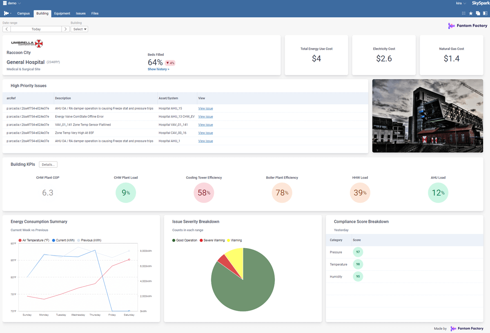This screenshot has width=490, height=333.
Task: Click the hospital building photo
Action: coord(428,116)
